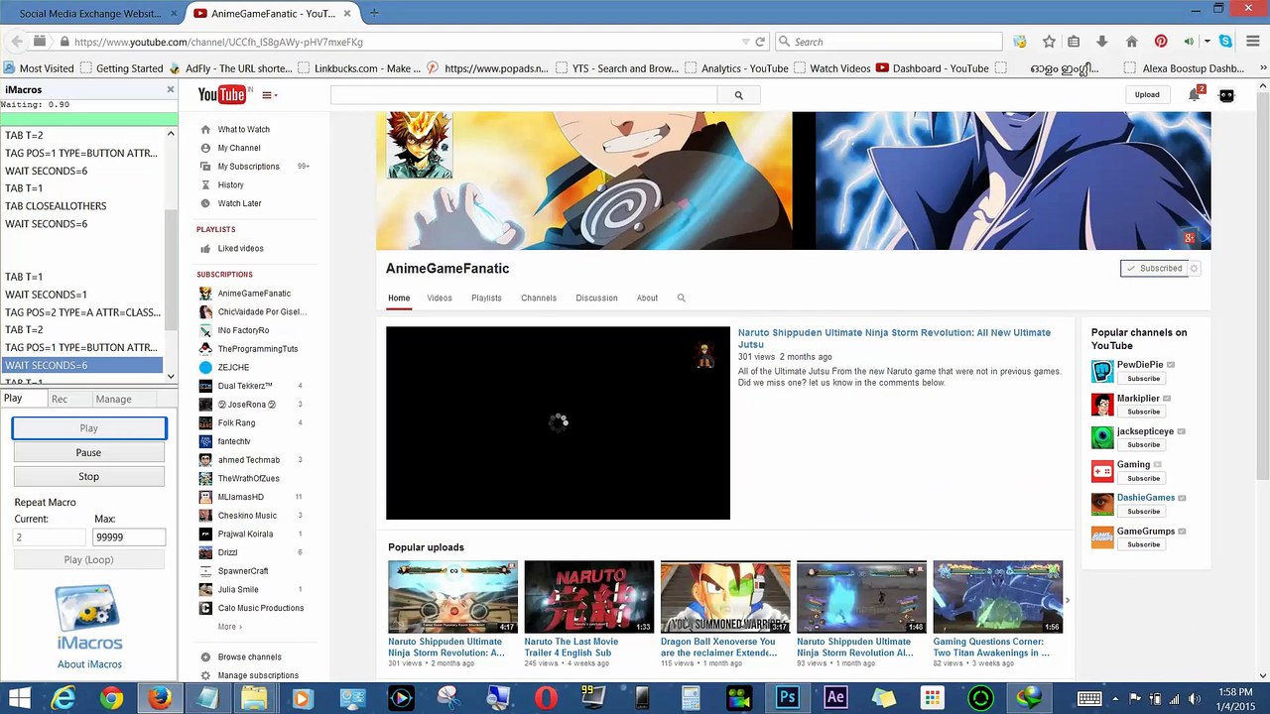Image resolution: width=1270 pixels, height=714 pixels.
Task: Click the Skype toolbar icon
Action: click(1225, 42)
